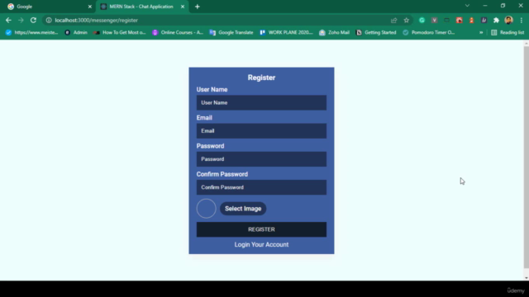Image resolution: width=529 pixels, height=297 pixels.
Task: Bookmark this page with the star icon
Action: pos(406,20)
